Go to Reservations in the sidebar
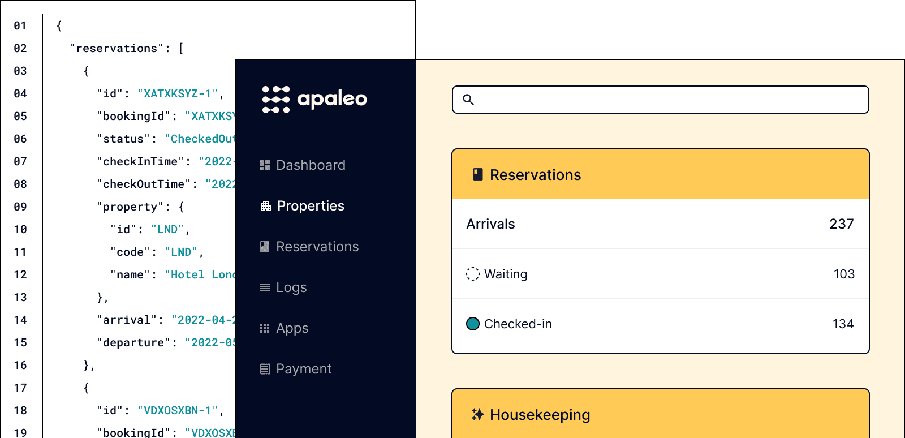The image size is (905, 438). pos(317,247)
